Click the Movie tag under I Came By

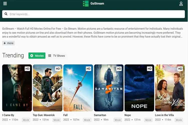point(26,120)
